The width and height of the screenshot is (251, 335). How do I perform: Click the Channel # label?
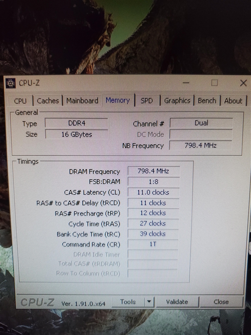pos(148,124)
